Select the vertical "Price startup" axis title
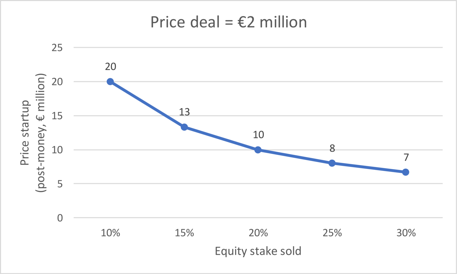Viewport: 457px width, 274px height. 33,133
